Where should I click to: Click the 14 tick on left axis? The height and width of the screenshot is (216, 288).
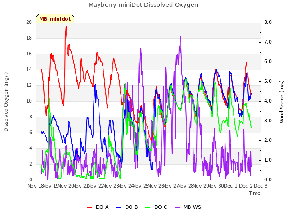pyautogui.click(x=29, y=69)
